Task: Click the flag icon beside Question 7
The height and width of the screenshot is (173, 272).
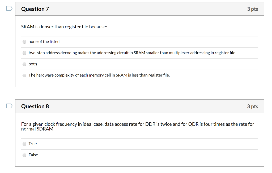Action: 9,8
